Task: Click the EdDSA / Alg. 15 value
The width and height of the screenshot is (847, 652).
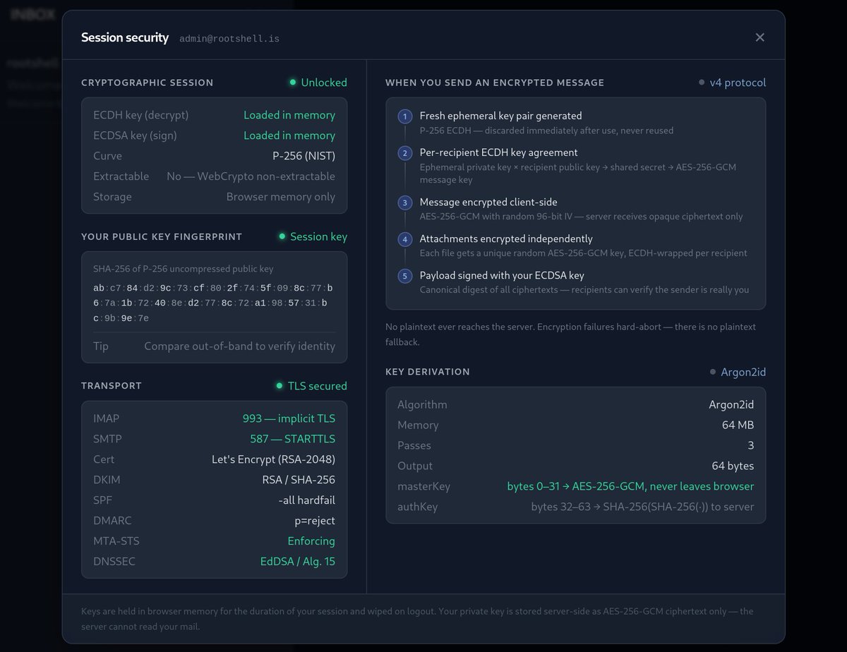Action: coord(298,562)
